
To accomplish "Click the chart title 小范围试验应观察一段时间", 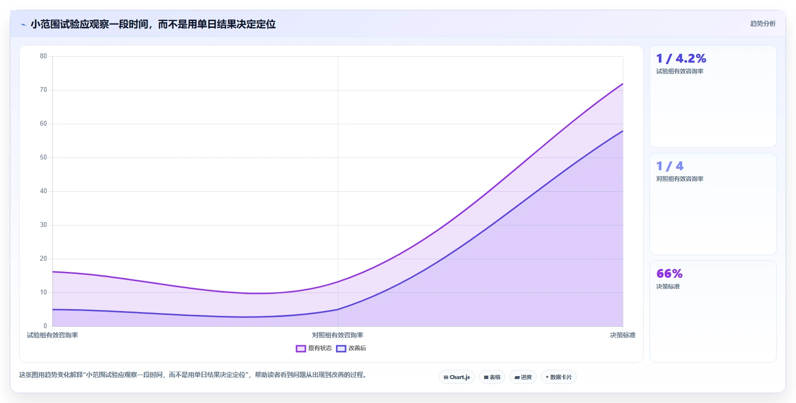I will [x=153, y=24].
